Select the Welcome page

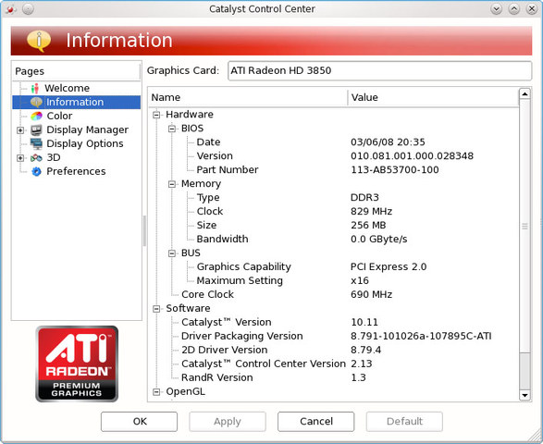click(67, 88)
